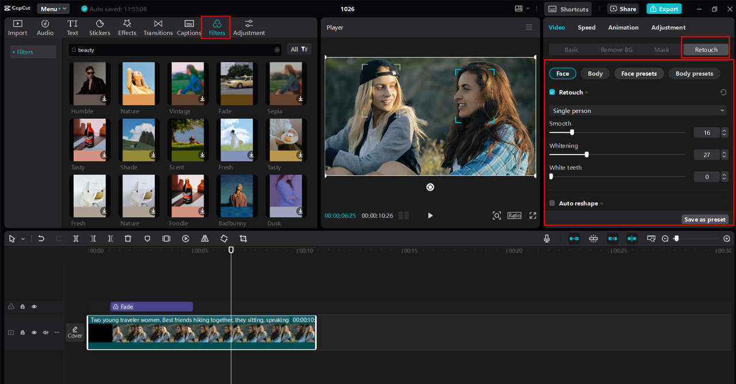
Task: Open the Single person dropdown
Action: point(638,111)
